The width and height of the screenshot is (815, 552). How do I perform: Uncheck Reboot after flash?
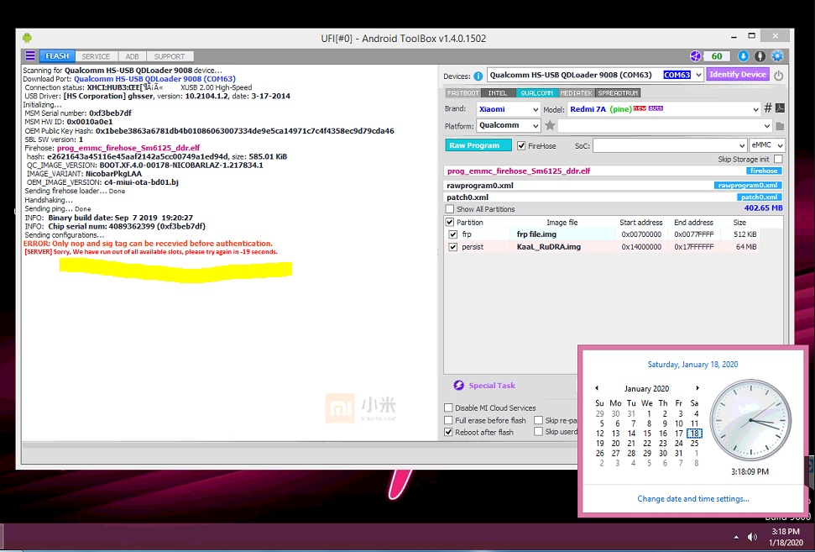pos(448,432)
